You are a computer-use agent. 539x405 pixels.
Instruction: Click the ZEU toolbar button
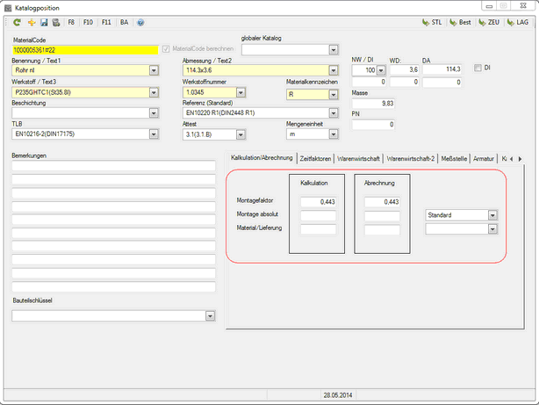click(x=488, y=22)
